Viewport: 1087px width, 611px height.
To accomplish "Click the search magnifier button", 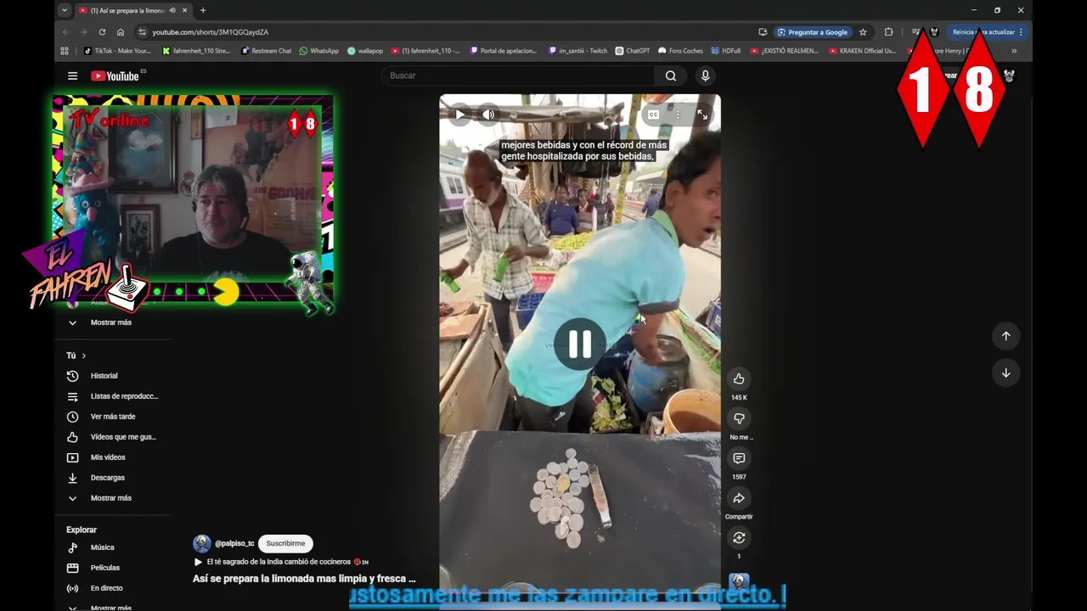I will pos(671,76).
